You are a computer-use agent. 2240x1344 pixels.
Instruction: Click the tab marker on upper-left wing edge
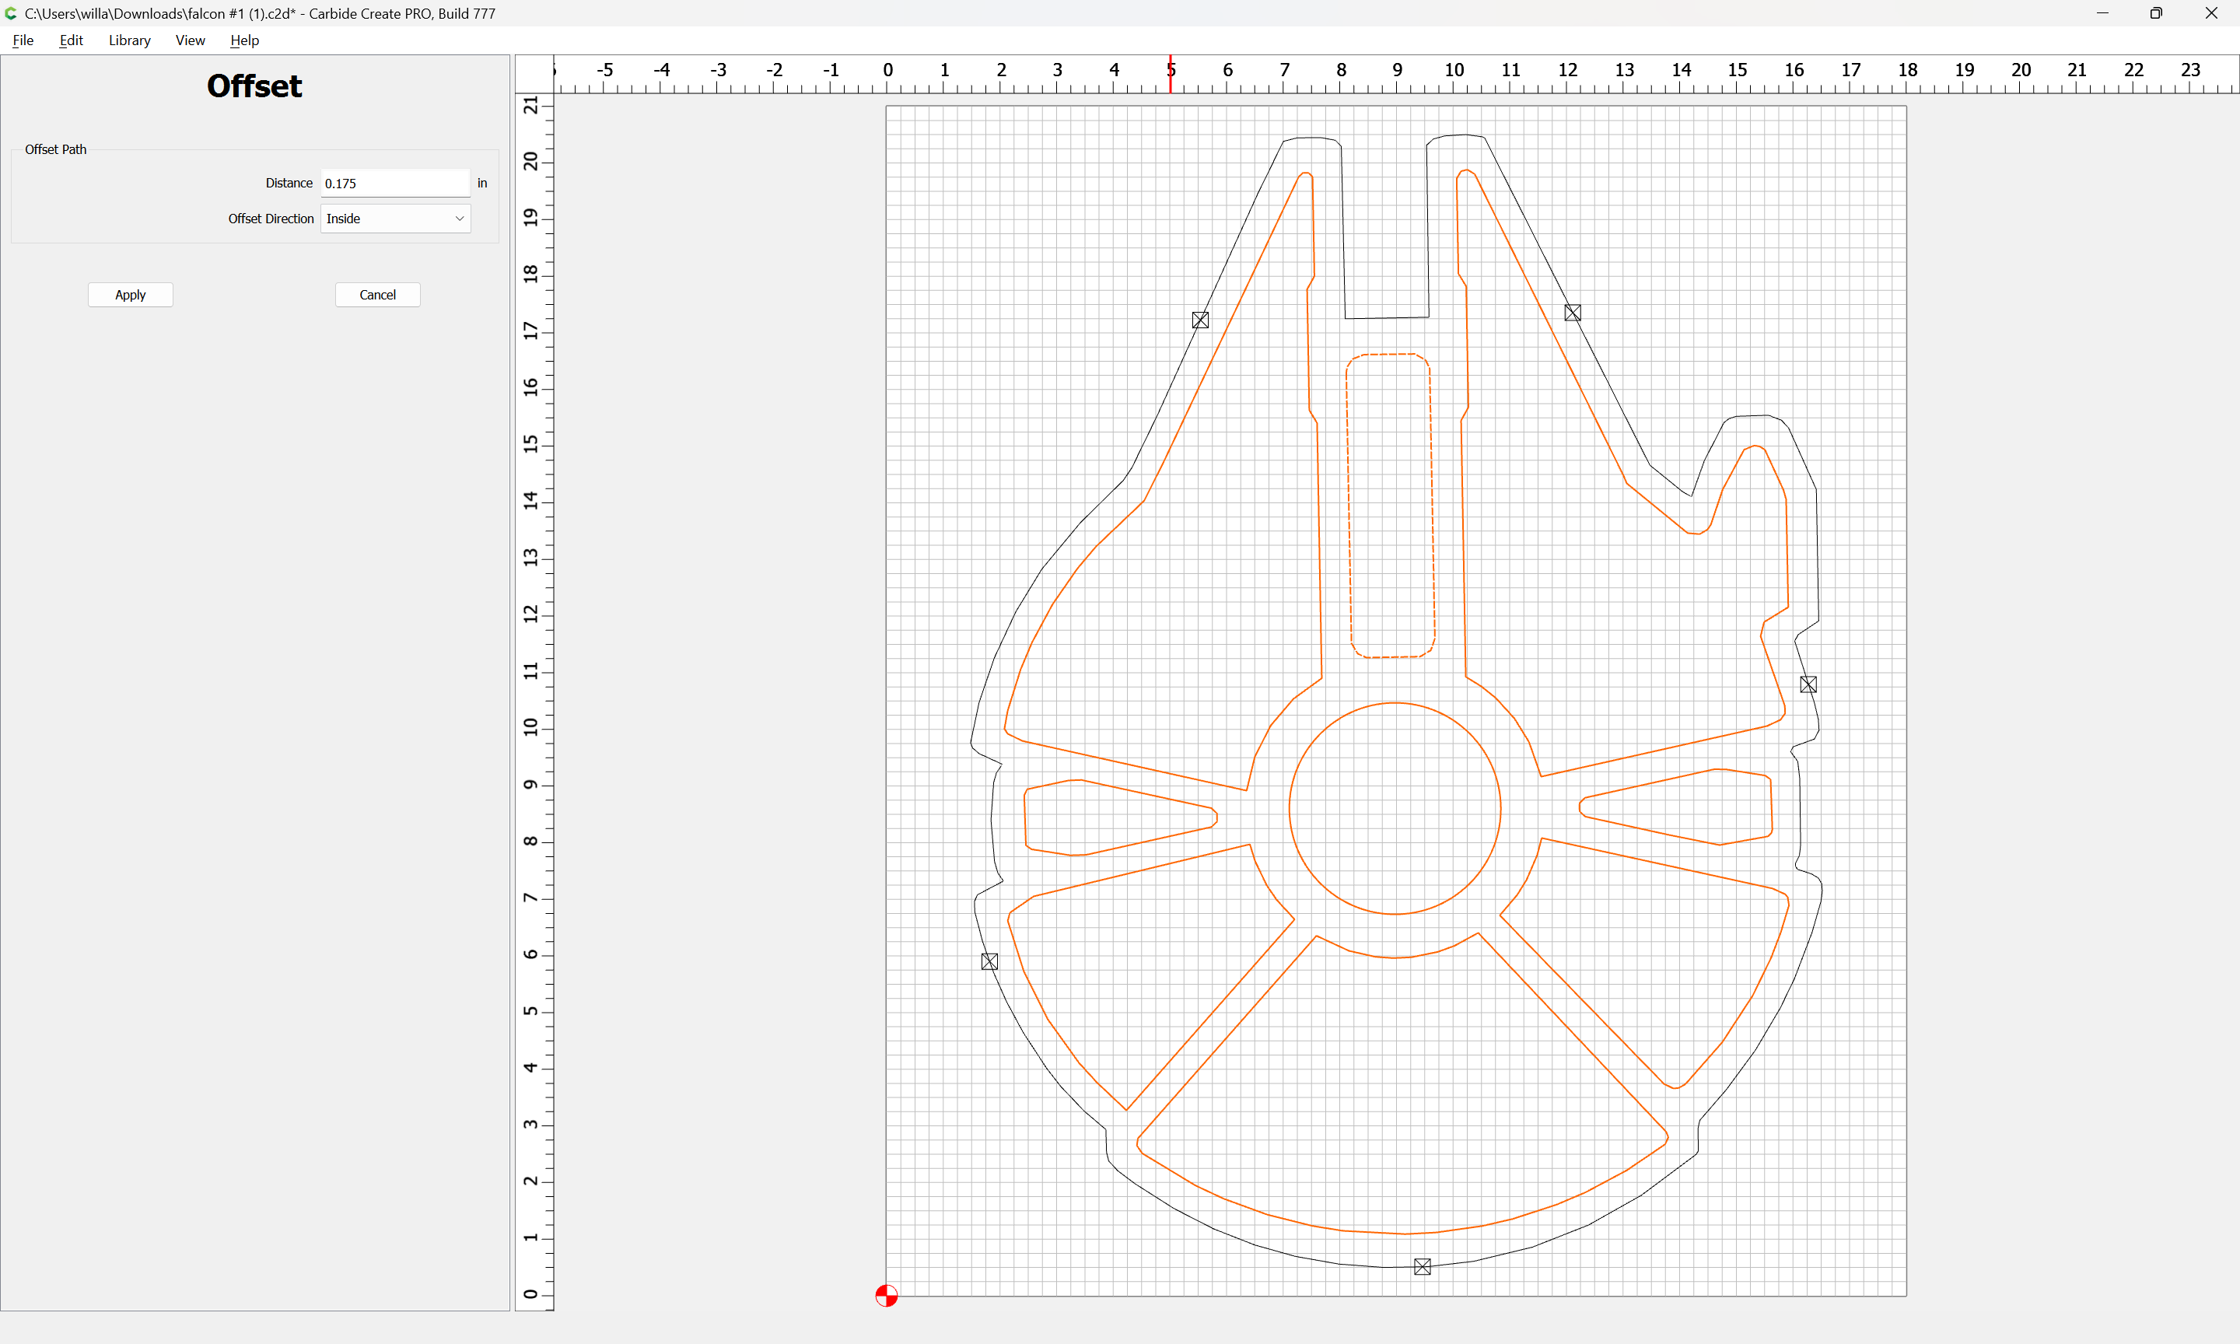[1201, 320]
